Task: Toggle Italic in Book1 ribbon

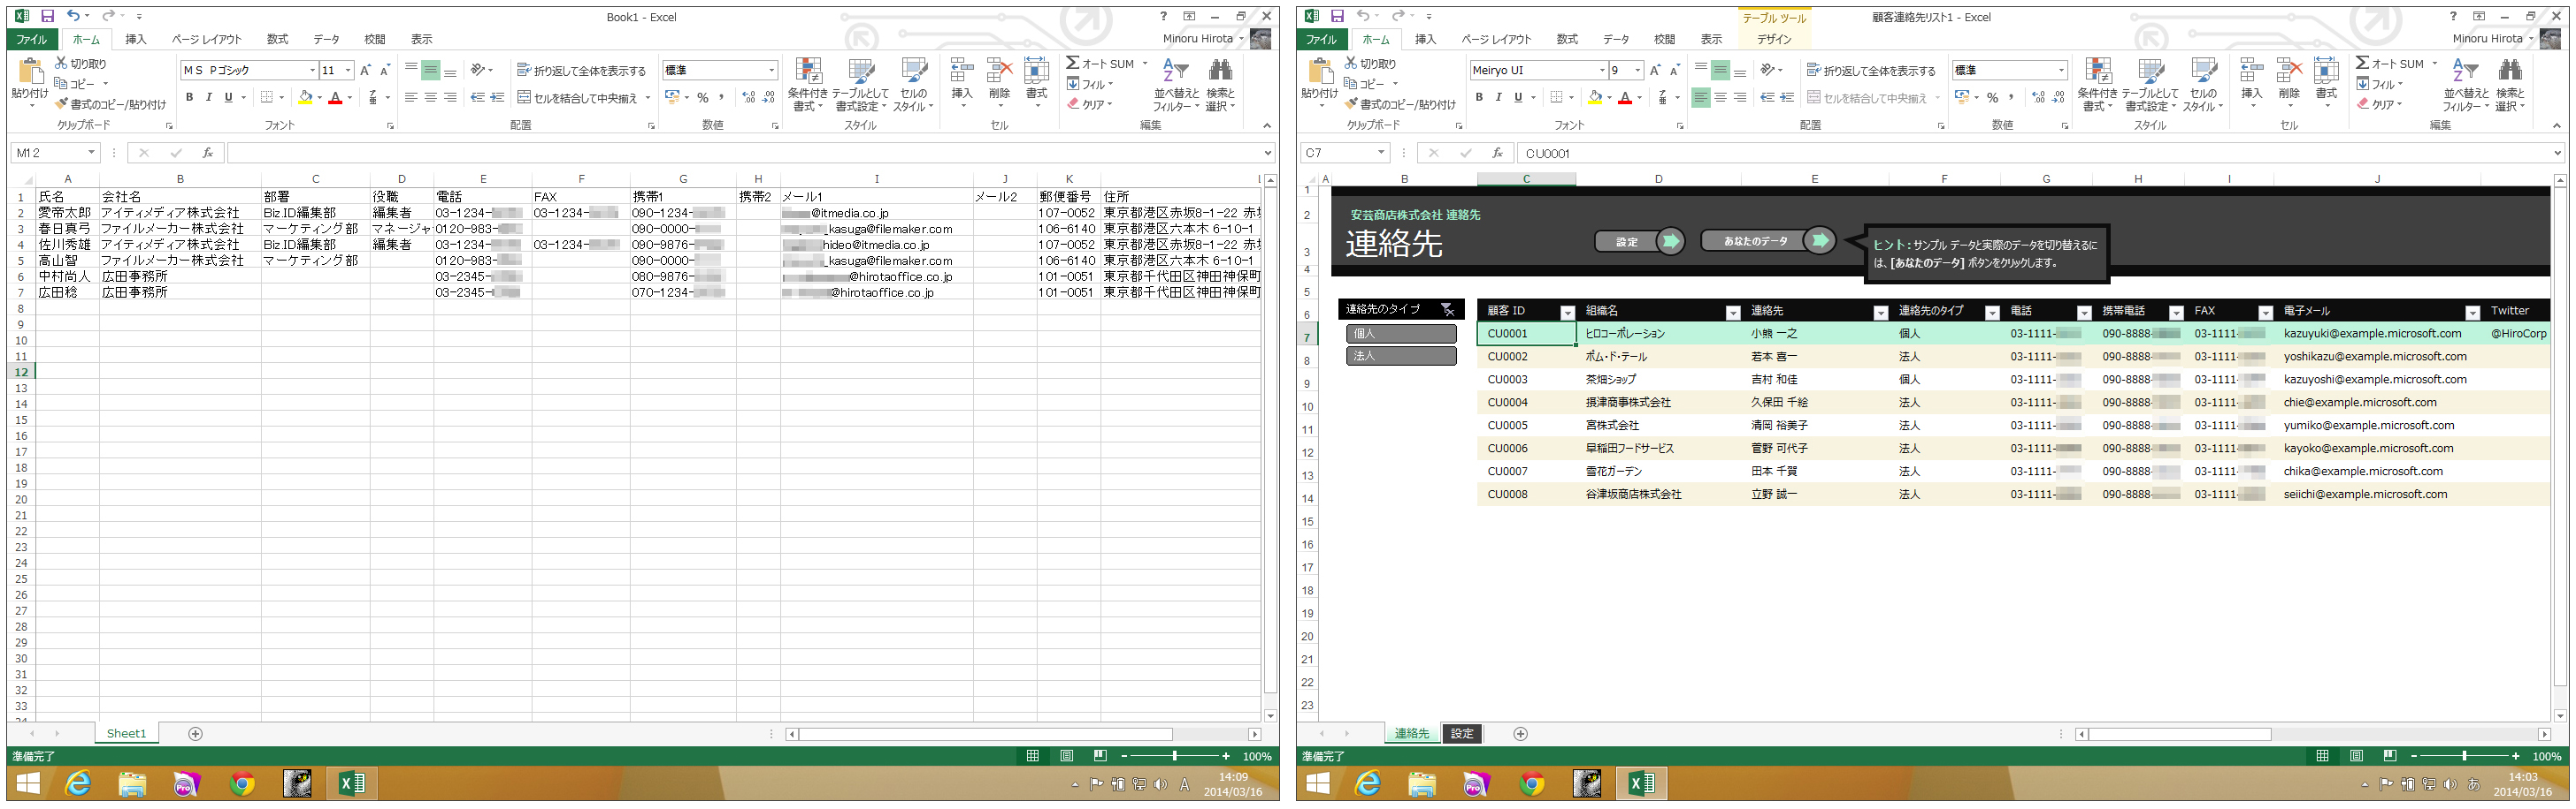Action: pyautogui.click(x=209, y=97)
